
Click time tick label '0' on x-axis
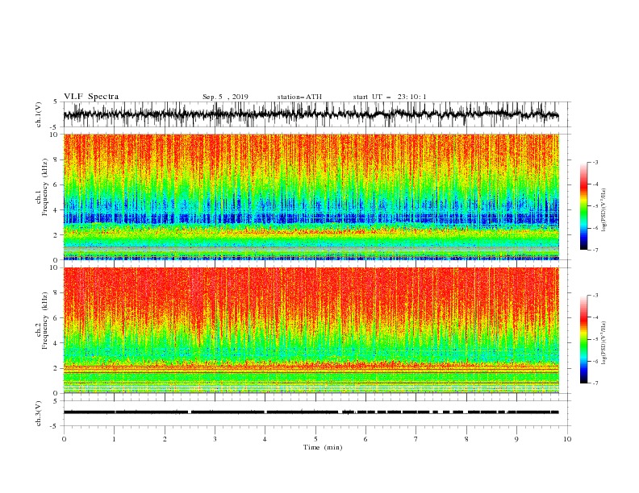[x=64, y=439]
